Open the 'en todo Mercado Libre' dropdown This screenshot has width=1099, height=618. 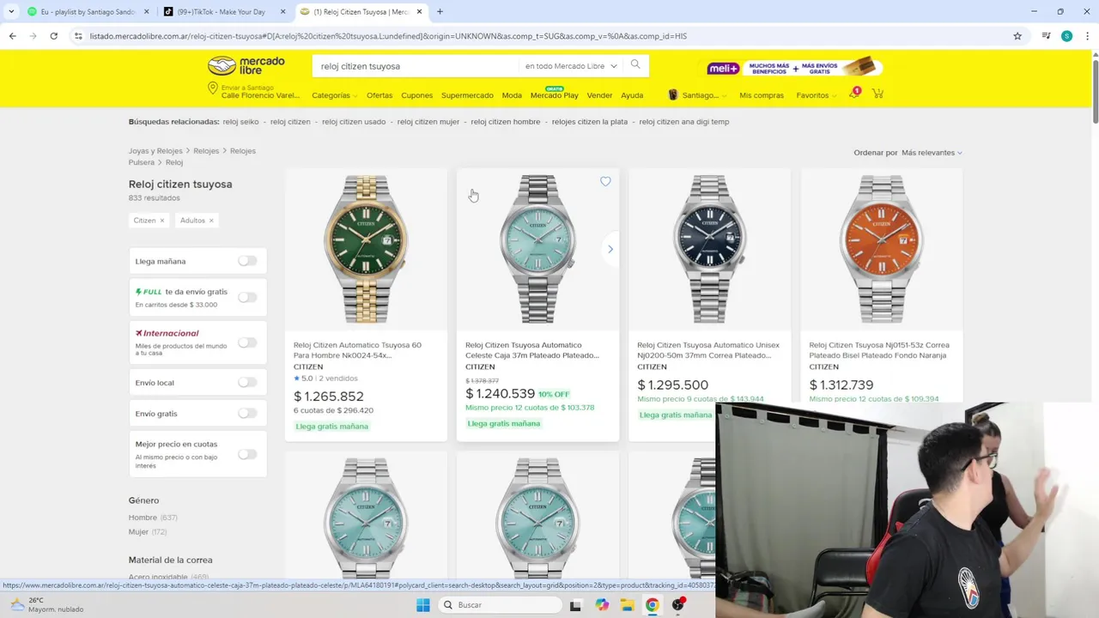click(x=571, y=66)
